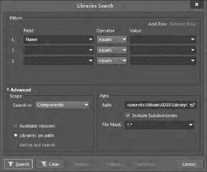The image size is (207, 172).
Task: Expand the Advanced section arrow
Action: 8,90
